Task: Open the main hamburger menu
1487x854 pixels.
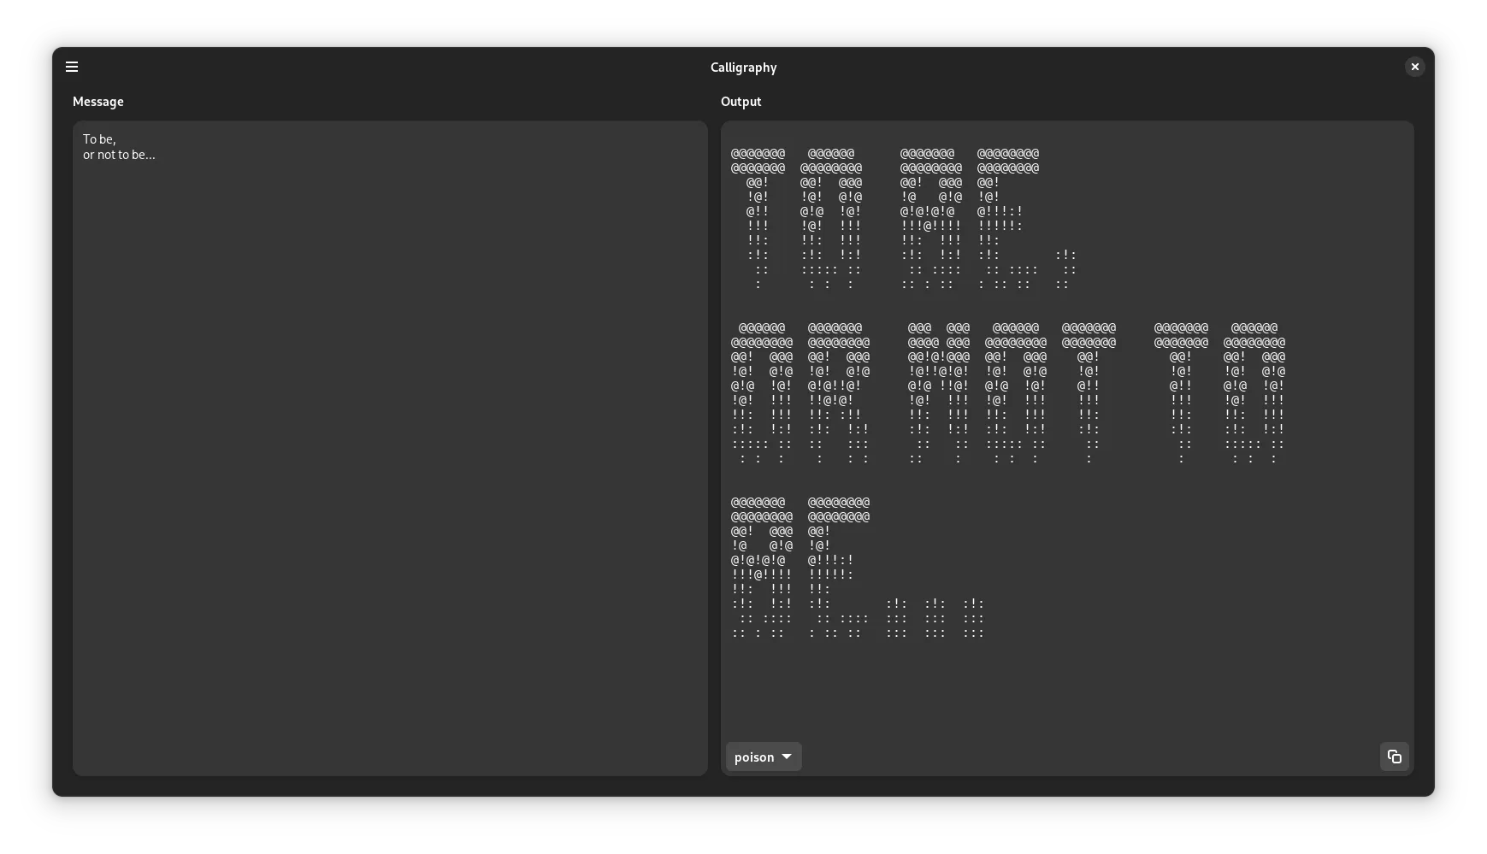Action: [72, 67]
